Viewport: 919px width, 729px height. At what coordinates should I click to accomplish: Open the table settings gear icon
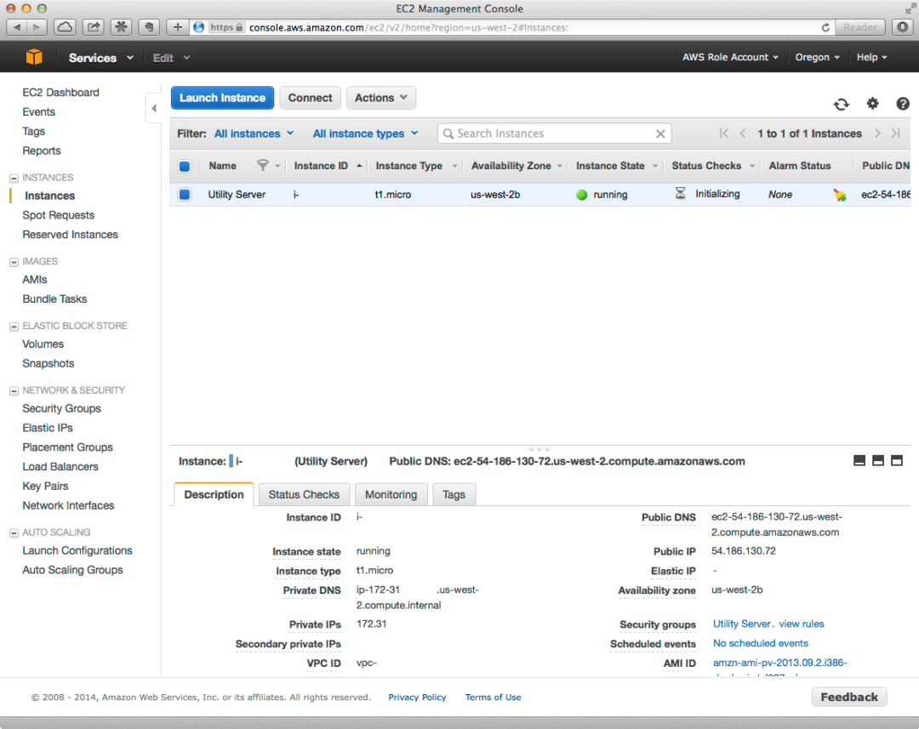click(873, 104)
